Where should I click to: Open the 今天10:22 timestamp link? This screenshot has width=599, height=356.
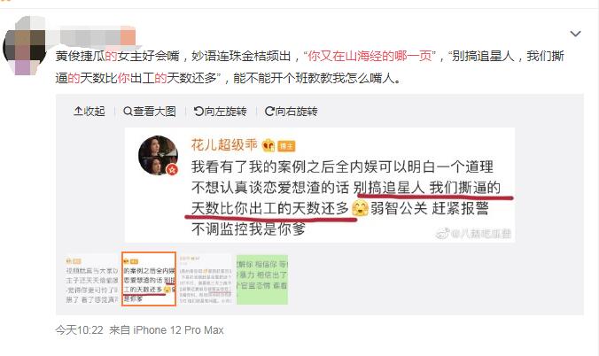[79, 330]
